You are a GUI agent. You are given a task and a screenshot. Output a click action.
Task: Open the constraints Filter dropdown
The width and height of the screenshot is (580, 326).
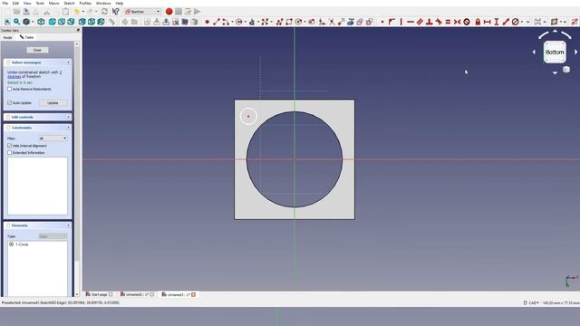tap(53, 139)
